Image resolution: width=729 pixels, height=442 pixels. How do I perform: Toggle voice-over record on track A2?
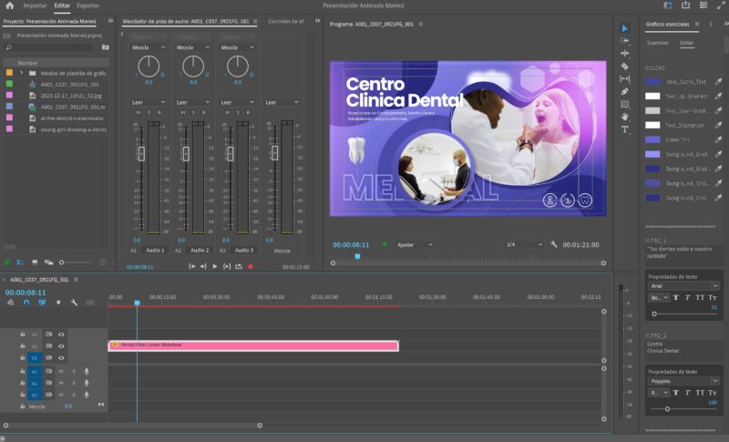pos(87,383)
